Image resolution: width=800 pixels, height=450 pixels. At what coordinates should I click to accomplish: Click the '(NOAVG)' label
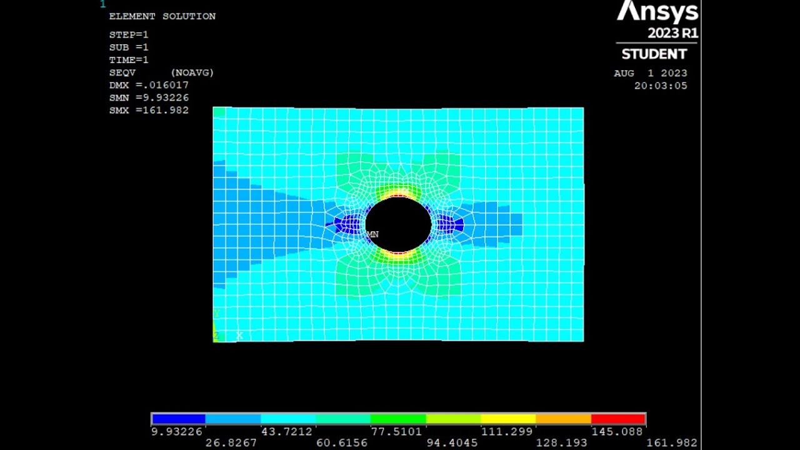[x=192, y=72]
